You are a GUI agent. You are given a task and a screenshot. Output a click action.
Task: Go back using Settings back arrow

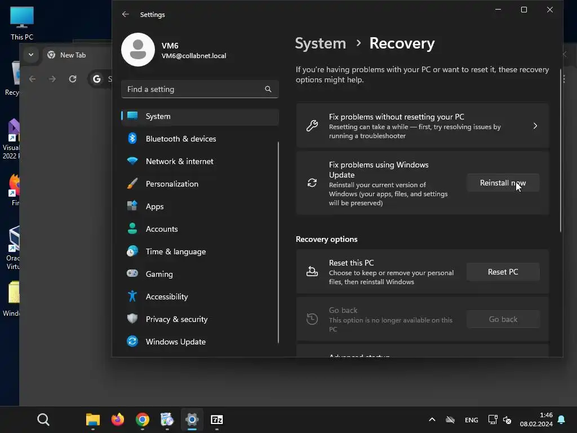(x=126, y=14)
